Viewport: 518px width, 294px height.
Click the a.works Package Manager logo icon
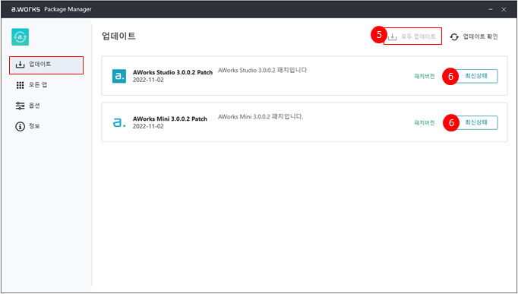point(21,37)
